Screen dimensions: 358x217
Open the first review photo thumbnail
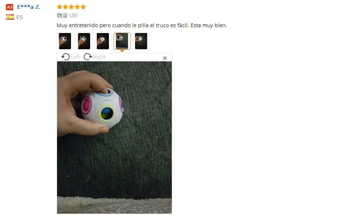[65, 41]
